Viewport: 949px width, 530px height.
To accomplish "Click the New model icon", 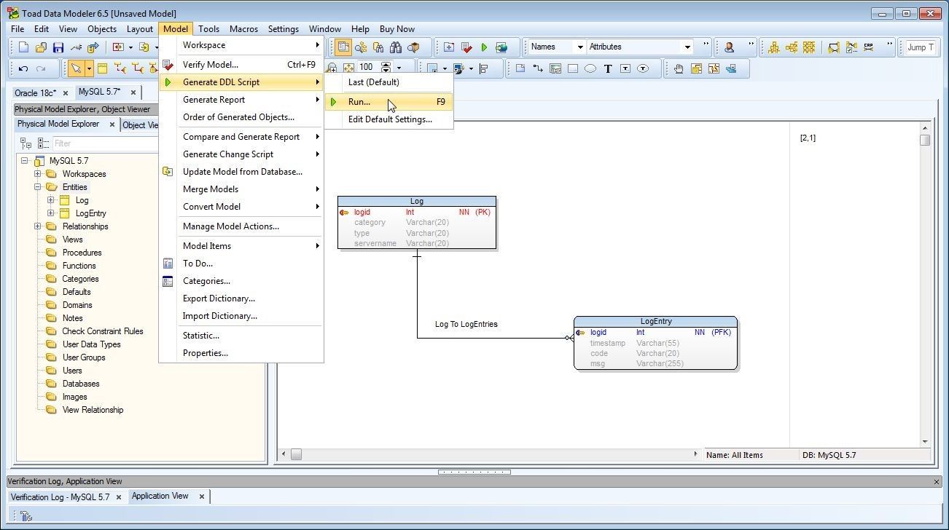I will click(x=23, y=47).
